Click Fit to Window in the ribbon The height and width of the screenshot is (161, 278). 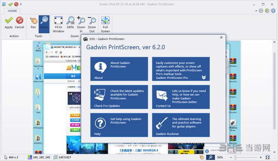coord(58,24)
